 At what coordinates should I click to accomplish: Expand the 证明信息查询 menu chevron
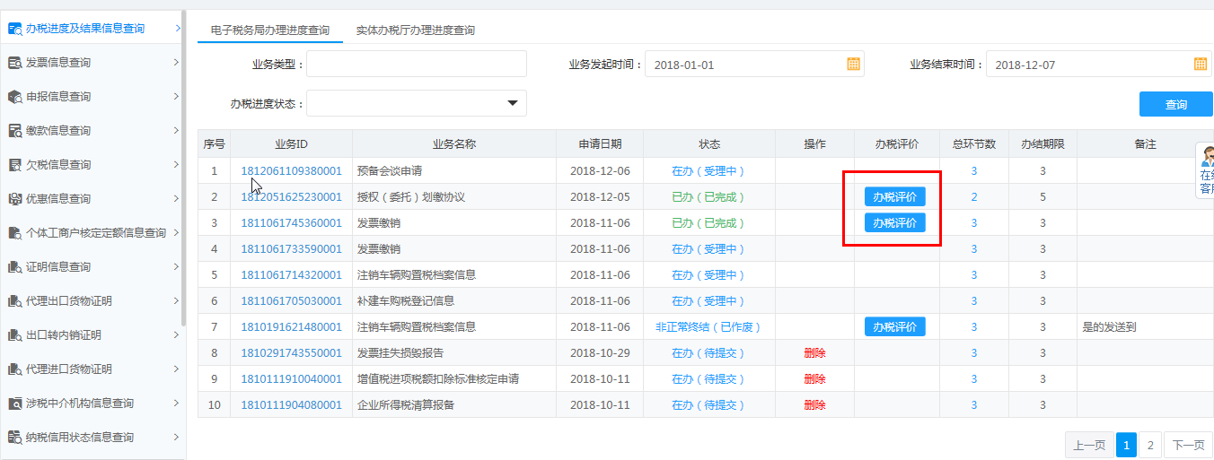click(x=176, y=266)
